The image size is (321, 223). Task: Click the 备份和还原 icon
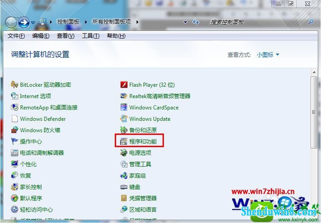(x=124, y=130)
